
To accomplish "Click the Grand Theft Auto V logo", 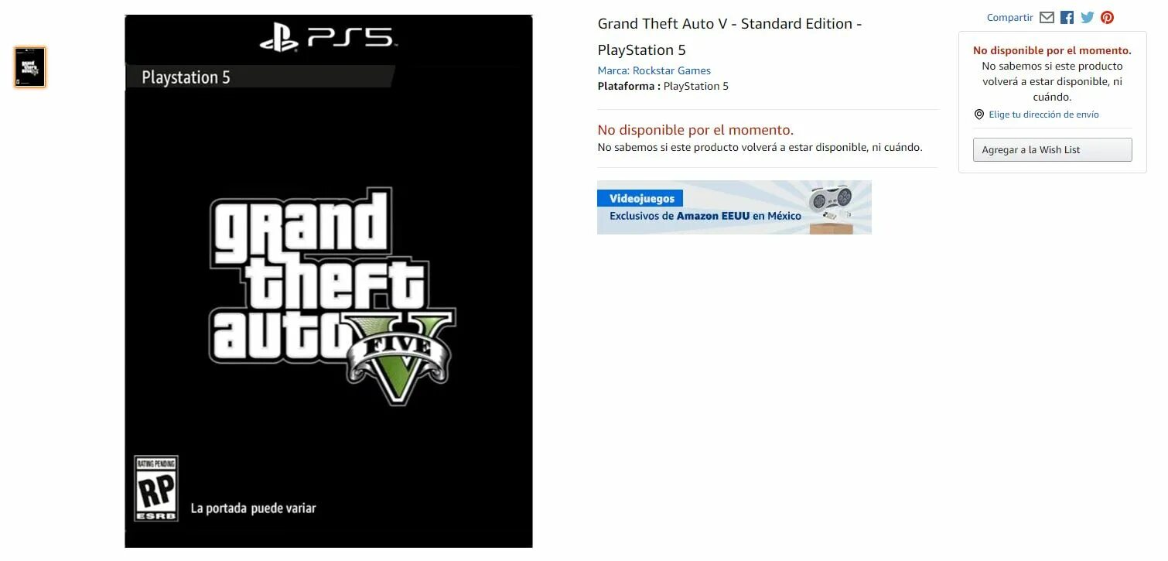I will coord(333,295).
